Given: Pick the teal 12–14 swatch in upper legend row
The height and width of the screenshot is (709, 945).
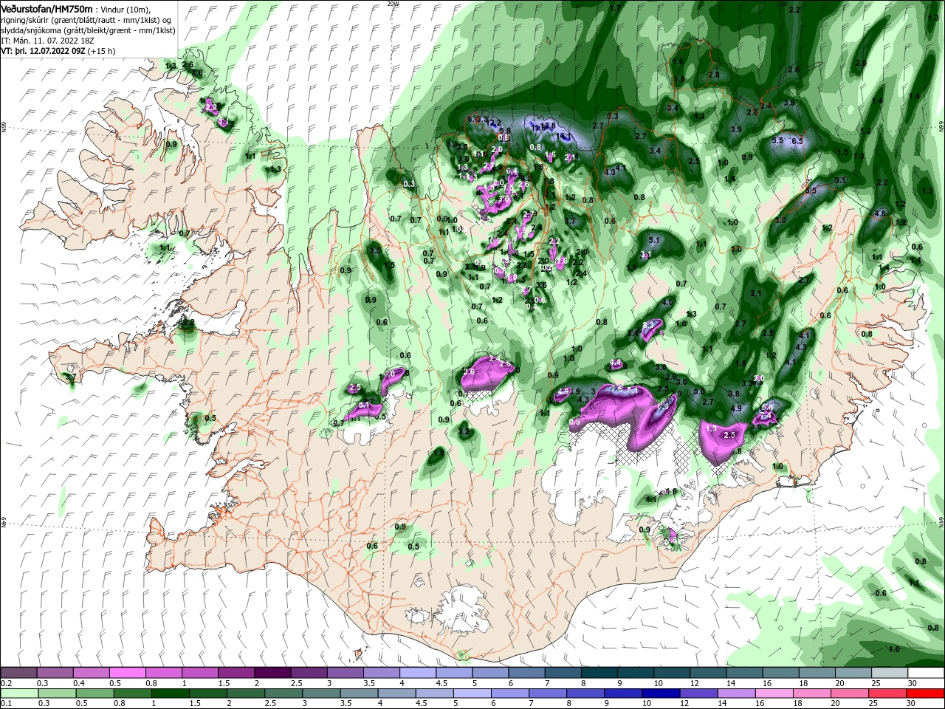Looking at the screenshot, I should point(708,673).
